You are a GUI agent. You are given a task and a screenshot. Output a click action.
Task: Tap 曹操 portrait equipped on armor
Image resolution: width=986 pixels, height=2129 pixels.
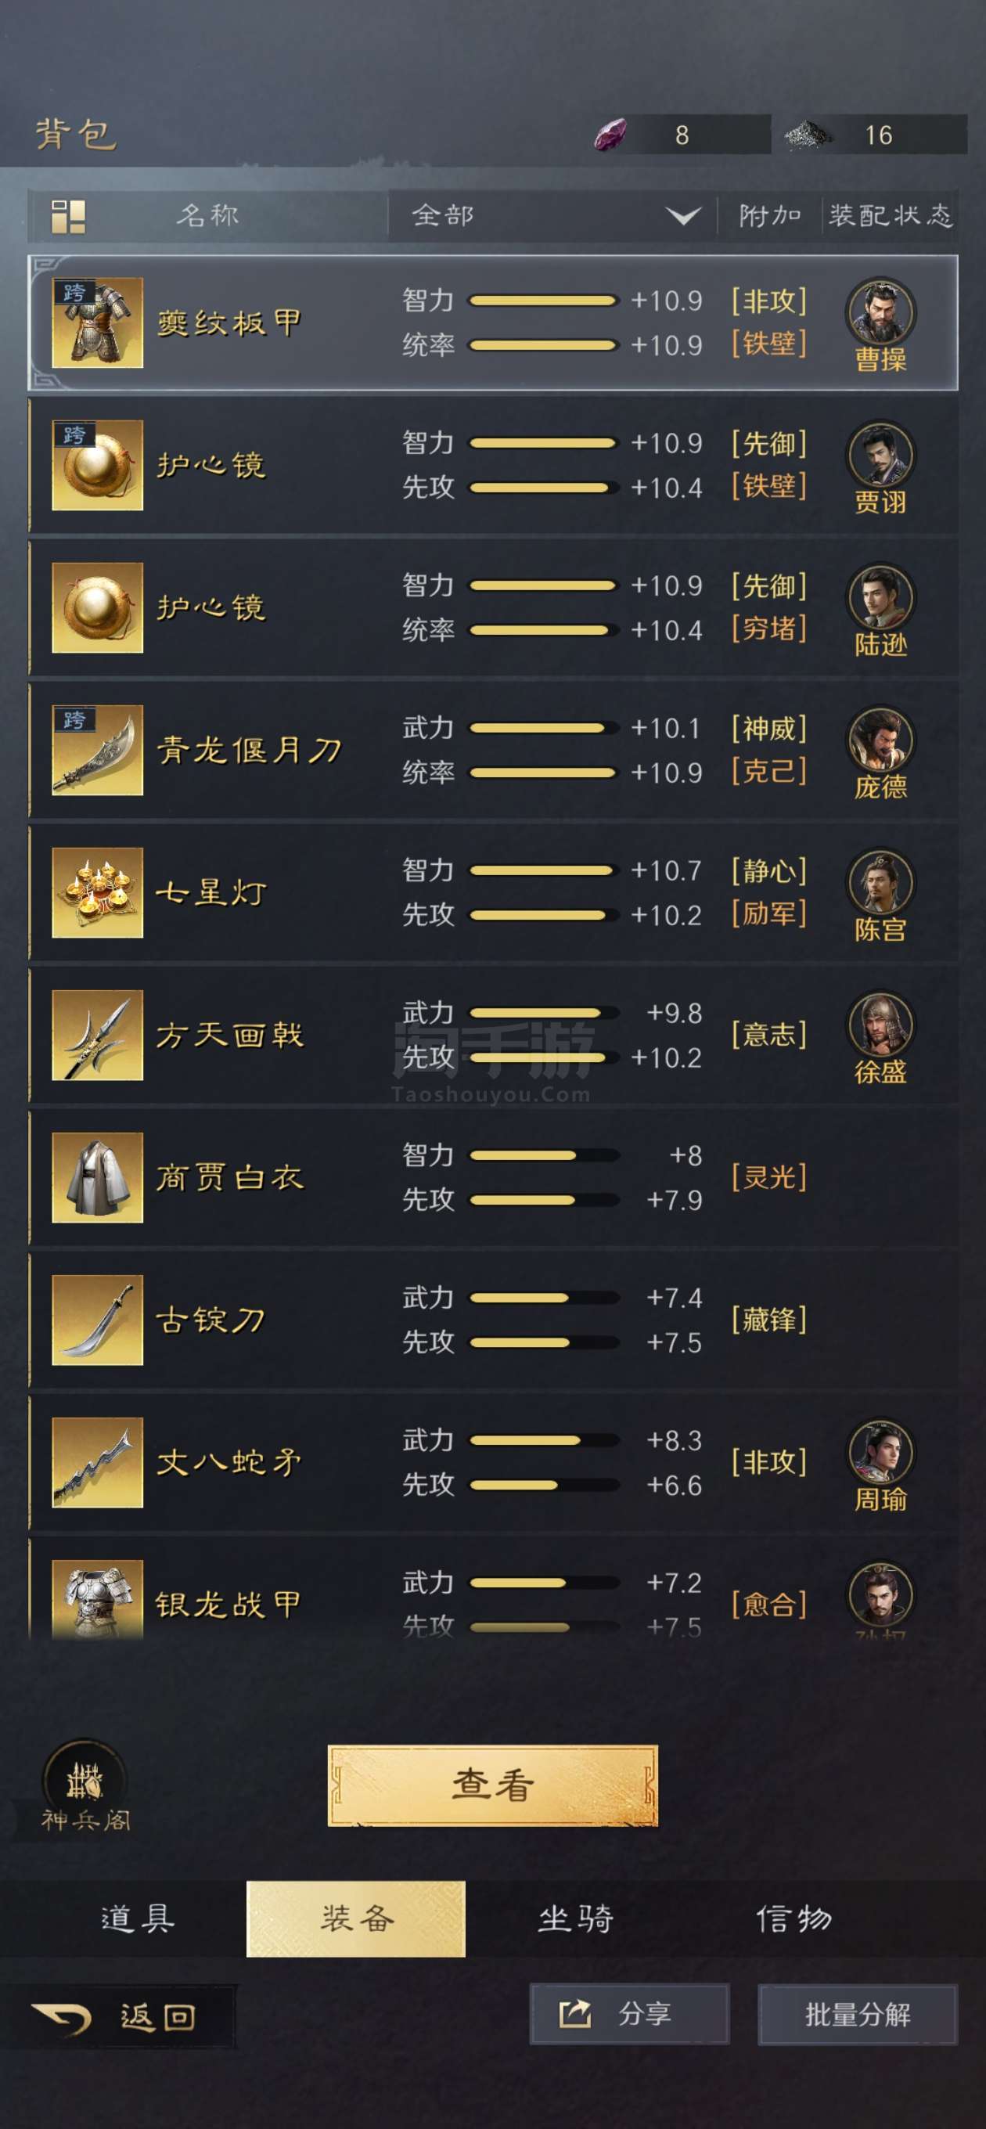click(880, 312)
